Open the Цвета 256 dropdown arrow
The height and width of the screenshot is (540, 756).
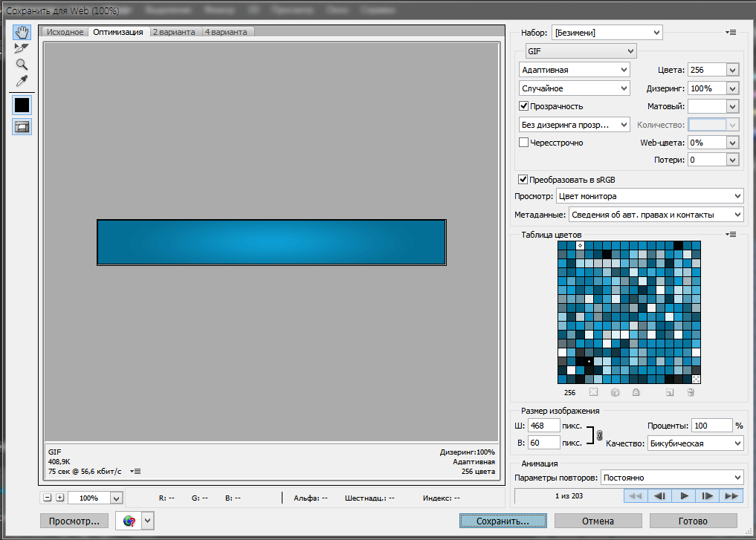tap(732, 70)
